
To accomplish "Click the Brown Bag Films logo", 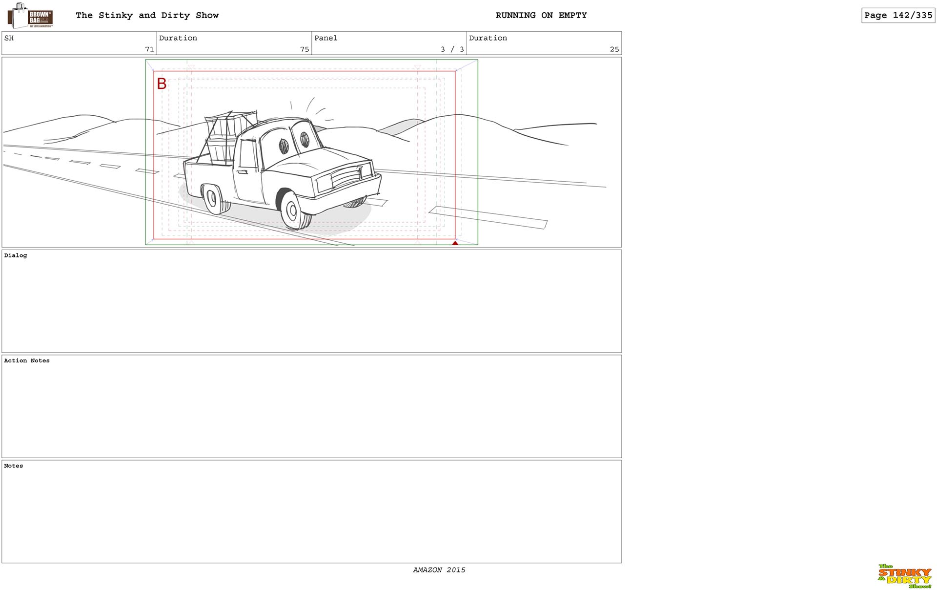I will point(30,16).
